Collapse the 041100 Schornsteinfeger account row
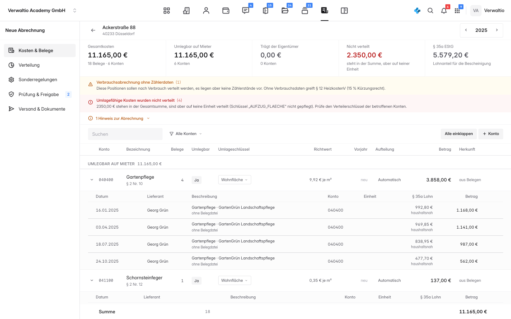 coord(92,280)
